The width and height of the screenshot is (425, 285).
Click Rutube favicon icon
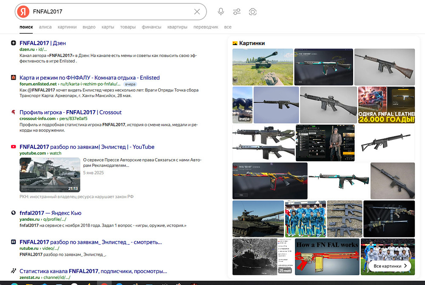coord(13,242)
